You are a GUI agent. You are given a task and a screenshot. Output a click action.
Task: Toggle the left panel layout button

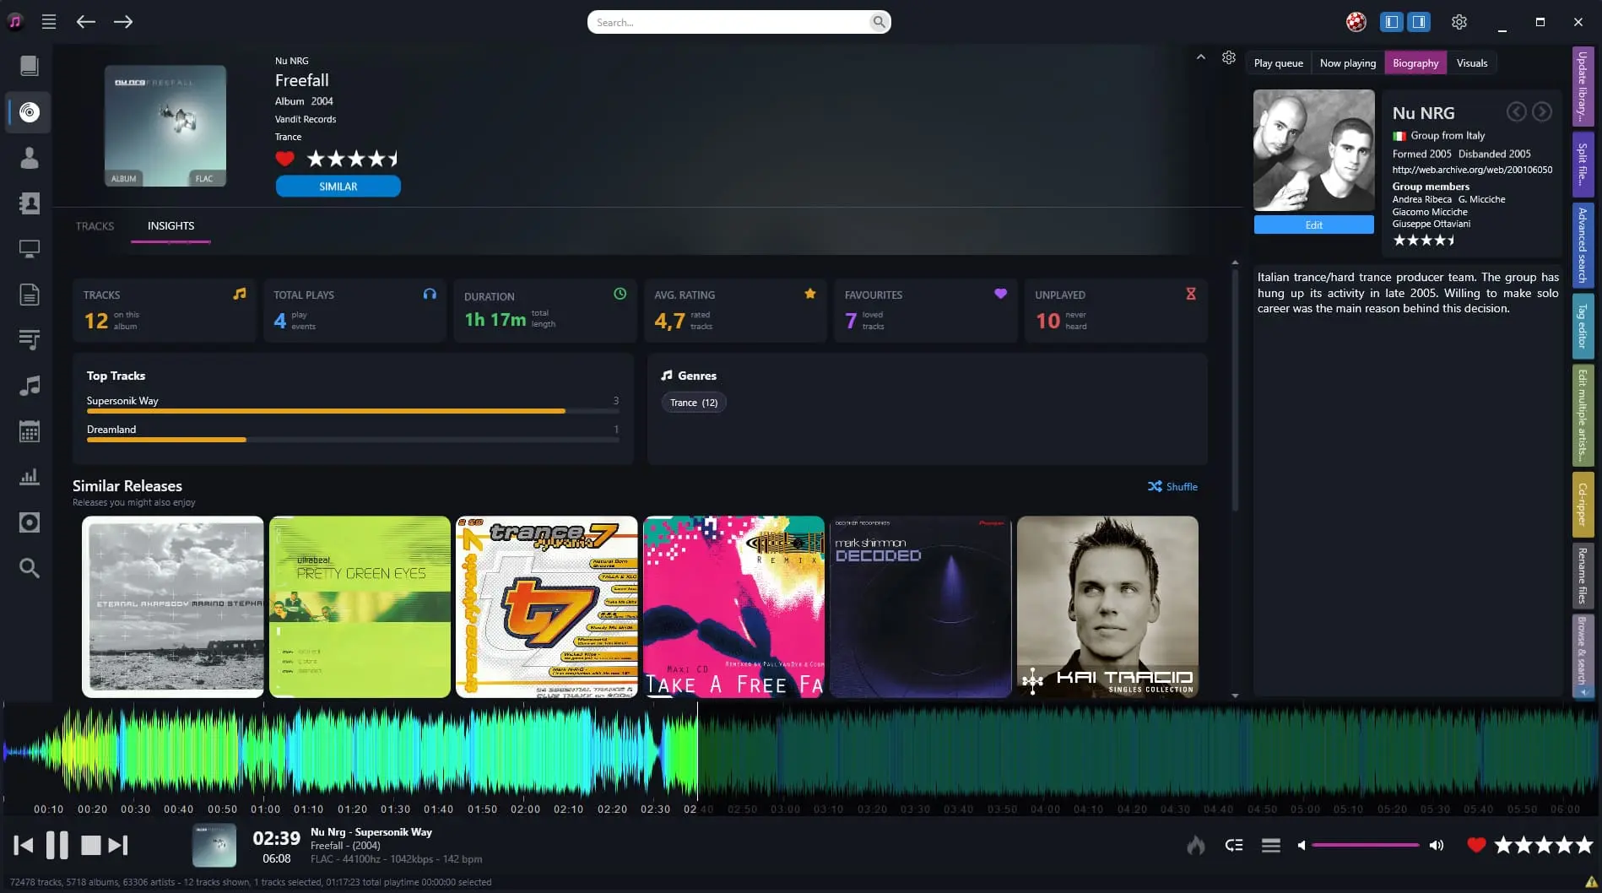(1392, 22)
